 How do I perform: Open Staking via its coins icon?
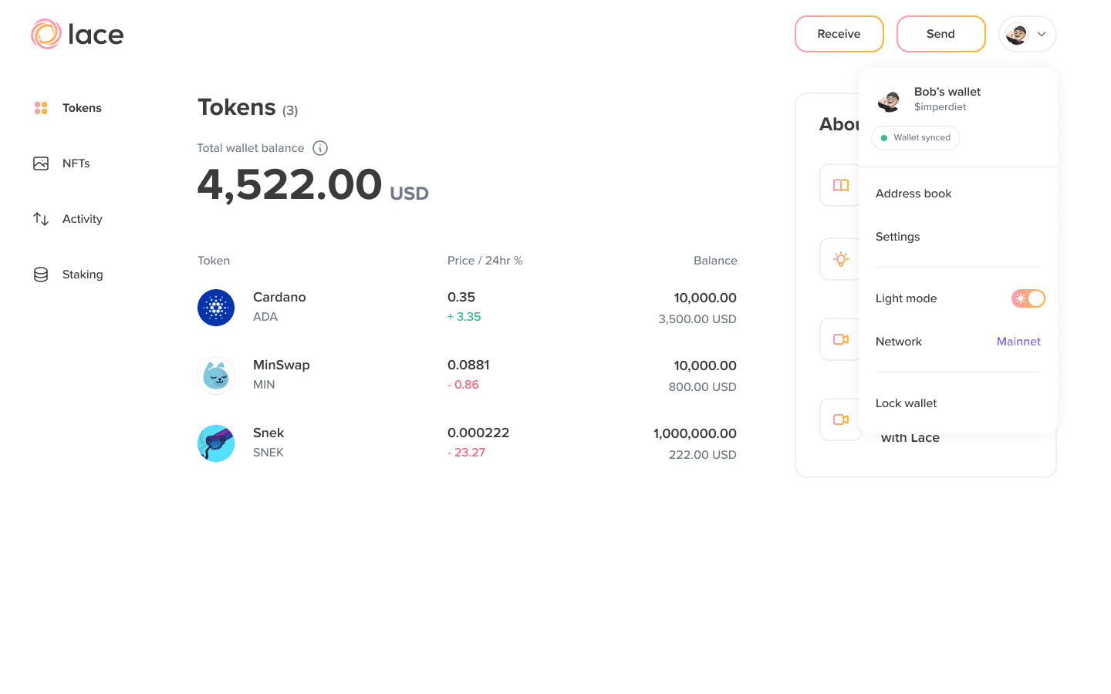[41, 275]
